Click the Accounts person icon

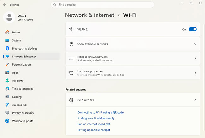7,81
